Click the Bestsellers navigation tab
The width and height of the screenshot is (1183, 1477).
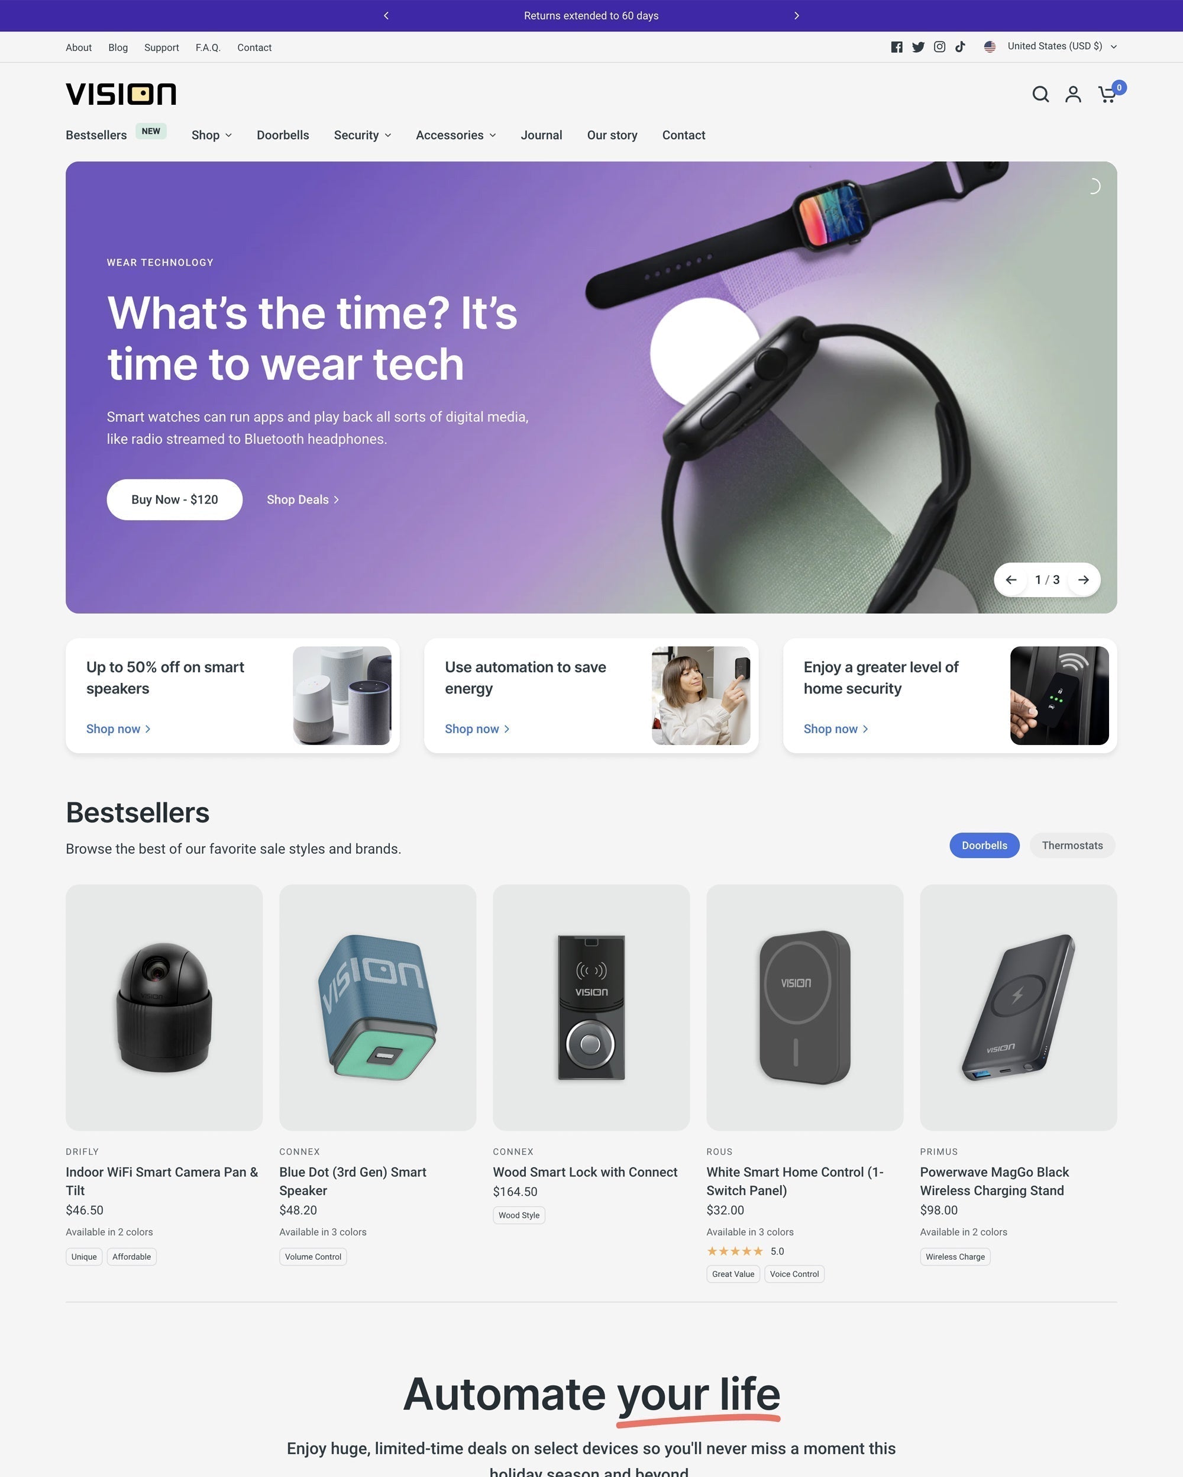tap(95, 136)
